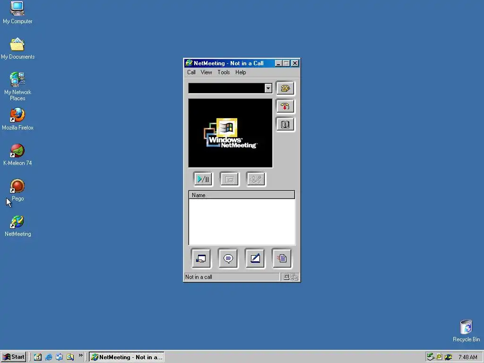
Task: Click the Place Call phone button
Action: (x=285, y=88)
